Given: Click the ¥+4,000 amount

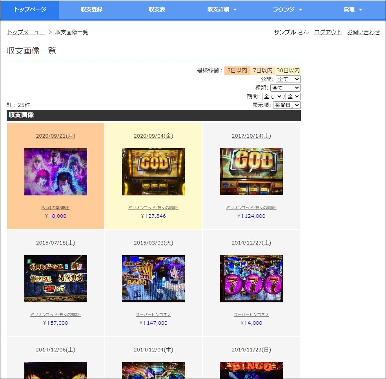Looking at the screenshot, I should click(x=251, y=323).
